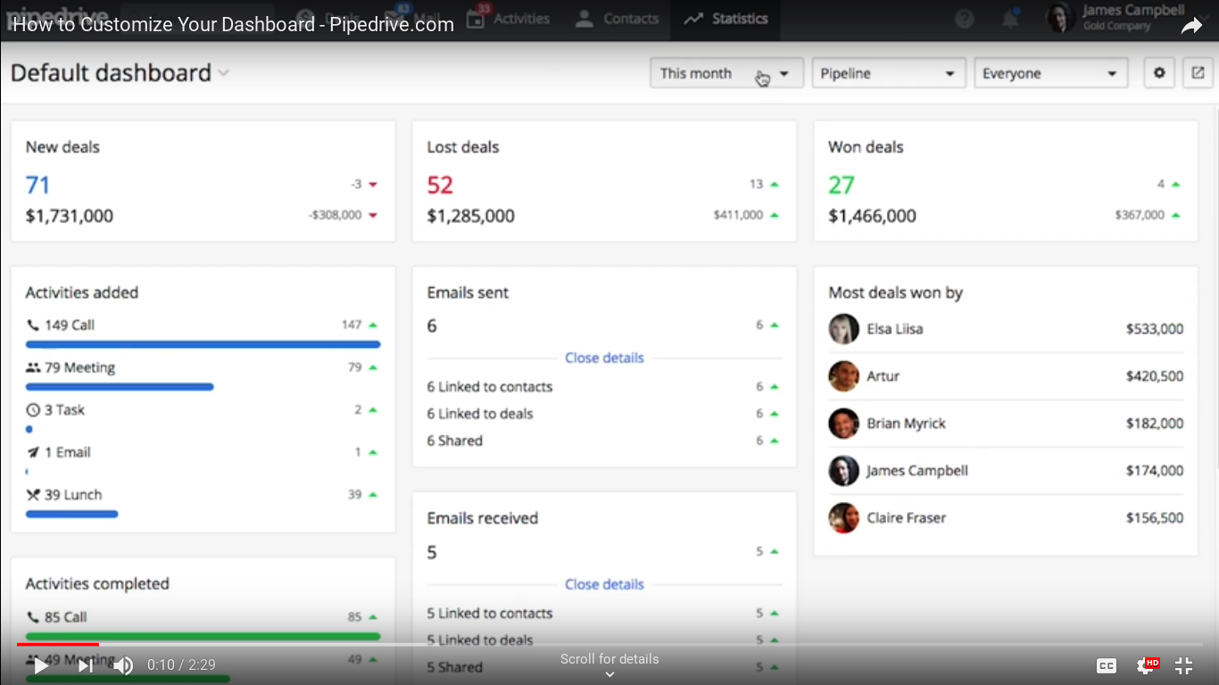This screenshot has width=1219, height=685.
Task: Open the dashboard settings gear
Action: pos(1158,72)
